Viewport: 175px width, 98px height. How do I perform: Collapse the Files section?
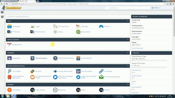pos(128,21)
